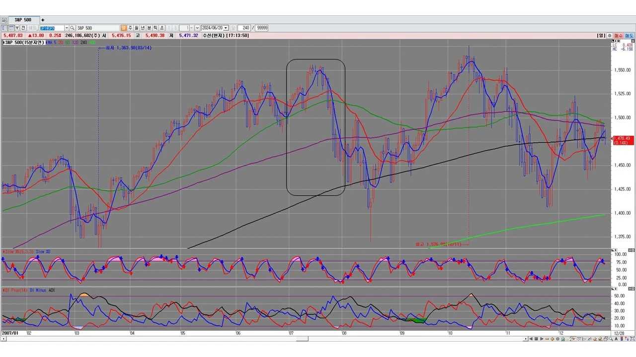
Task: Select the 년 yearly period button
Action: click(143, 28)
